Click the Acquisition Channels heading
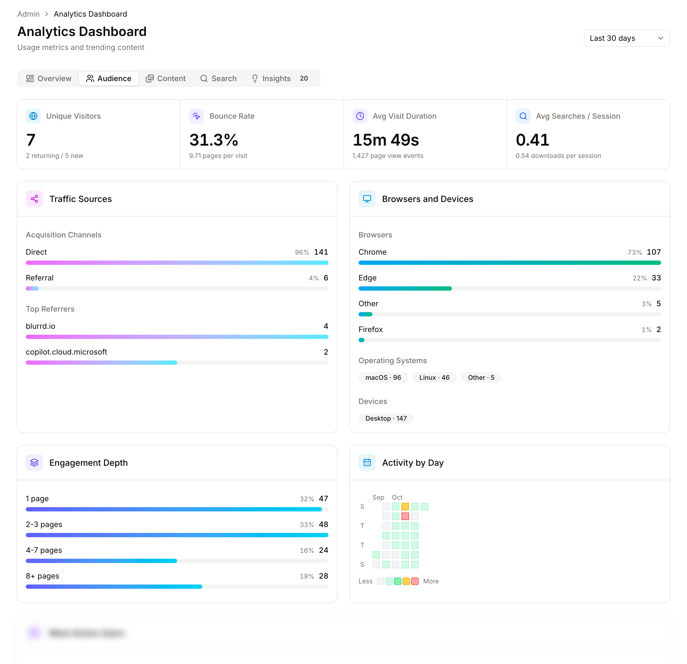 63,235
